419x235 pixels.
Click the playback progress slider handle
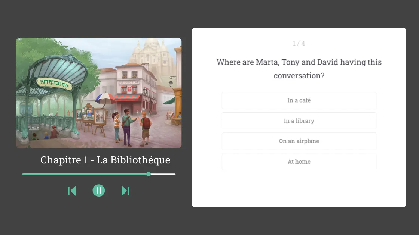click(148, 174)
